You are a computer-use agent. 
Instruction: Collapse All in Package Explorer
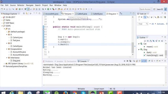pyautogui.click(x=24, y=14)
